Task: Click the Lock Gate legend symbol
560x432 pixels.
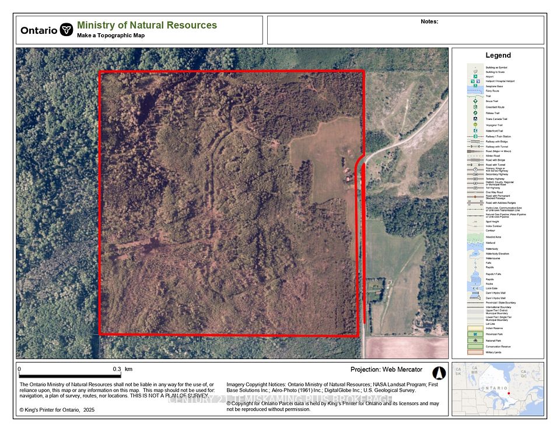Action: pos(475,288)
